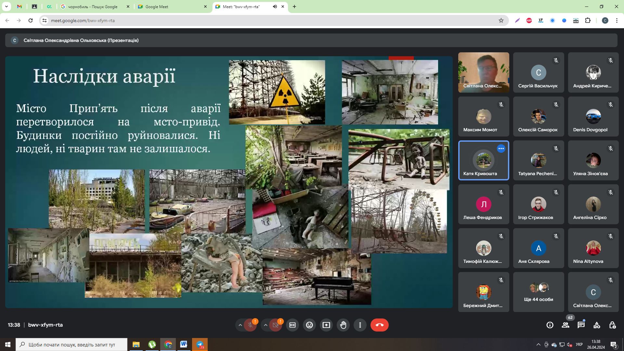This screenshot has width=624, height=351.
Task: Reload the Meet page
Action: 31,20
